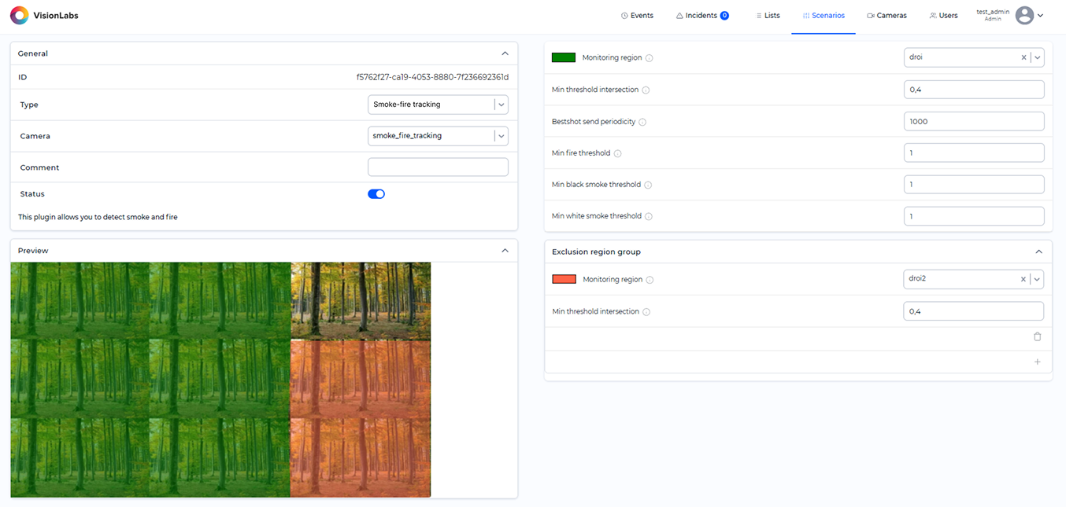Select the Cameras camcorder icon

pyautogui.click(x=872, y=15)
